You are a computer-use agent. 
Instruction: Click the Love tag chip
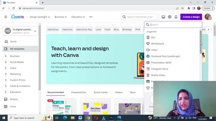[98, 30]
